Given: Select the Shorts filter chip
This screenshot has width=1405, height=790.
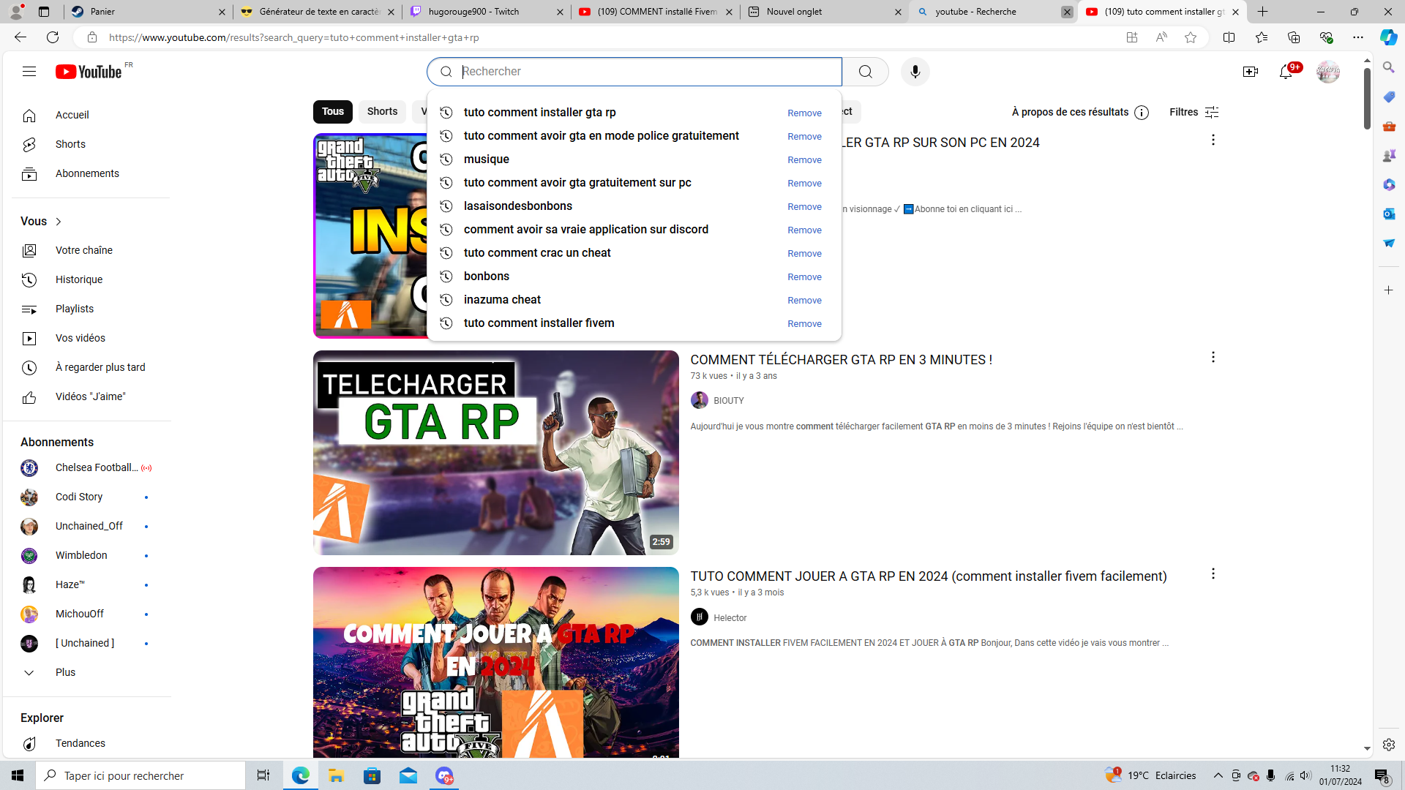Looking at the screenshot, I should coord(382,112).
